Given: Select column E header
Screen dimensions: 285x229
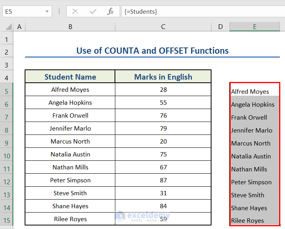Looking at the screenshot, I should coord(255,27).
